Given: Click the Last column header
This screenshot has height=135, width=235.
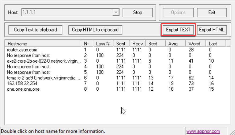Looking at the screenshot, I should tap(215, 44).
